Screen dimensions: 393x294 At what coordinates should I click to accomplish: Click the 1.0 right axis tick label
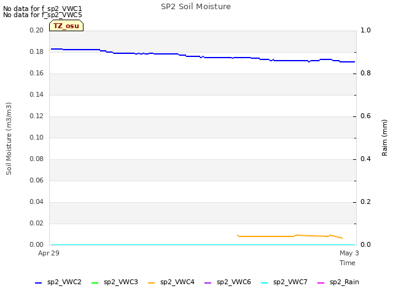(366, 30)
